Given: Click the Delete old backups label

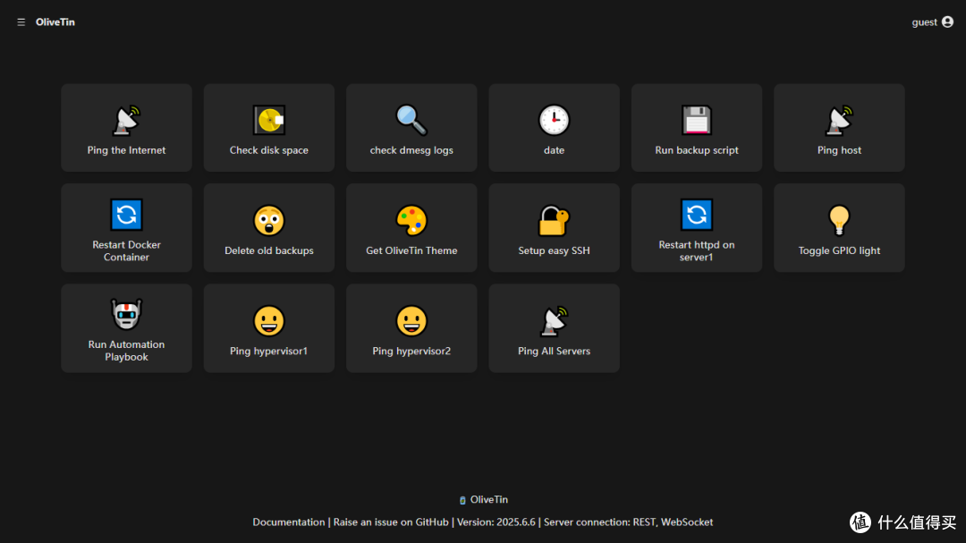Looking at the screenshot, I should pyautogui.click(x=269, y=250).
